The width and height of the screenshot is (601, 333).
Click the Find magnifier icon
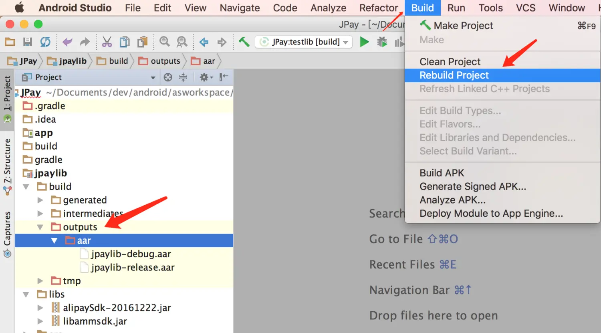[x=164, y=42]
